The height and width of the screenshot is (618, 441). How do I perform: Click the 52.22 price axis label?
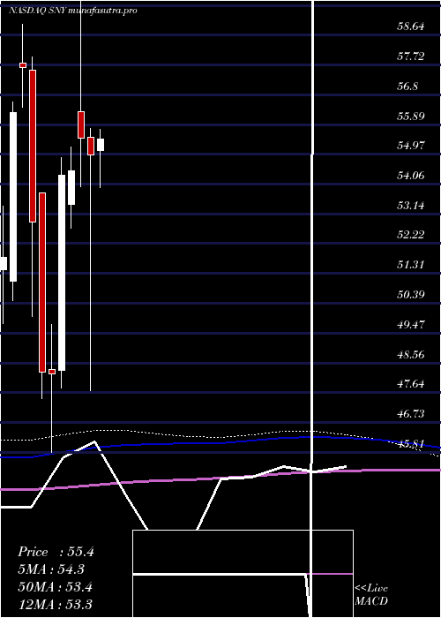411,235
